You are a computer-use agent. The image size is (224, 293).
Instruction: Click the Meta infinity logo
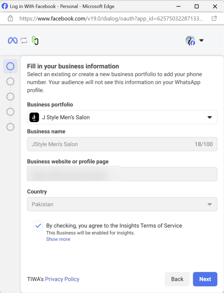coord(13,40)
